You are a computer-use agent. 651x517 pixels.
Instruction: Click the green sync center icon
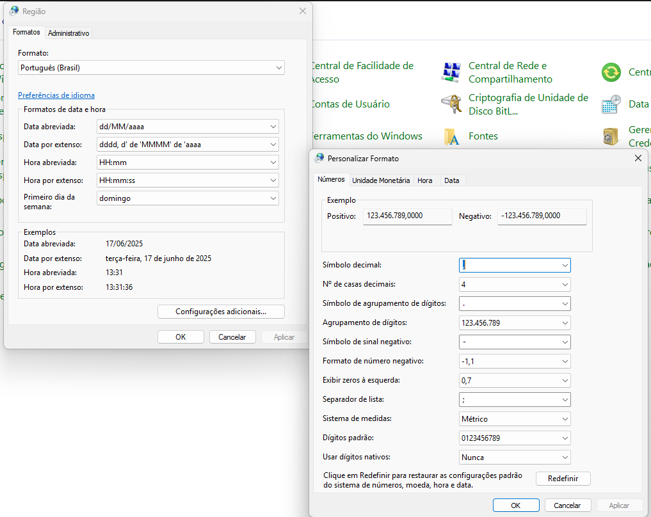click(611, 72)
